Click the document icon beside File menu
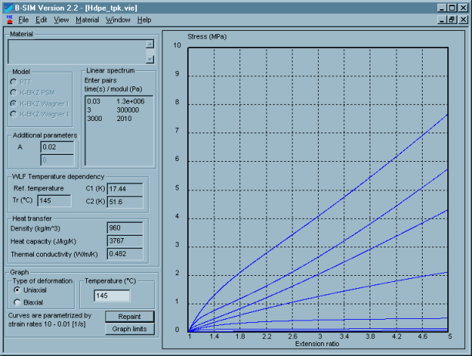The width and height of the screenshot is (472, 356). coord(7,19)
